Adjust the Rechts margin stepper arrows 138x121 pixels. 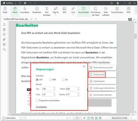[78, 95]
